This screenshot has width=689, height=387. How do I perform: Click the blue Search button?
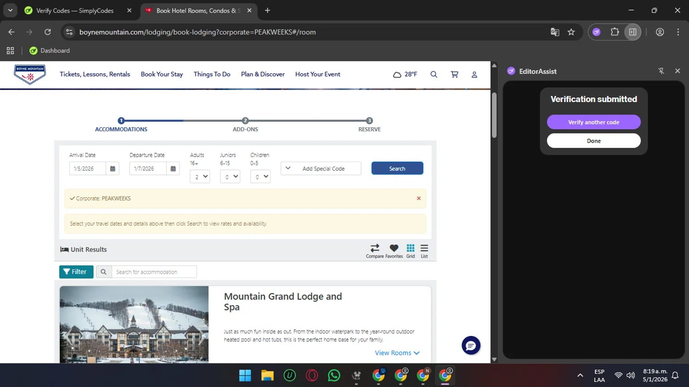[397, 168]
